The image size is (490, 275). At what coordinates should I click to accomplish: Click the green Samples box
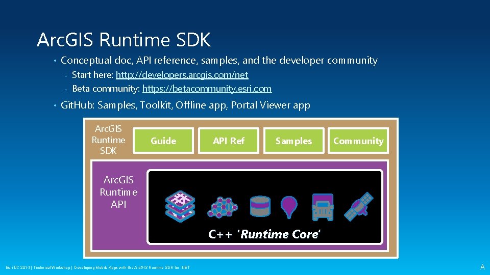[x=294, y=141]
